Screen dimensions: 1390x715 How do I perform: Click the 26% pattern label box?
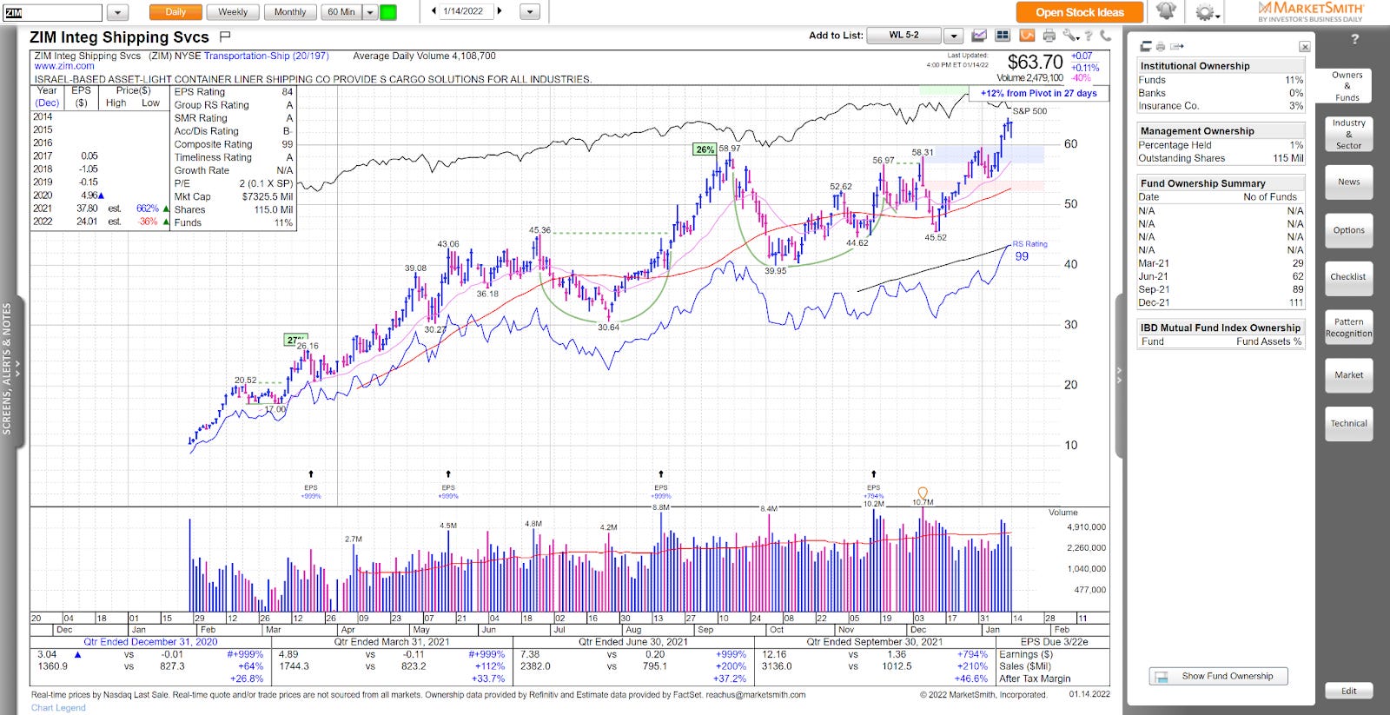704,149
